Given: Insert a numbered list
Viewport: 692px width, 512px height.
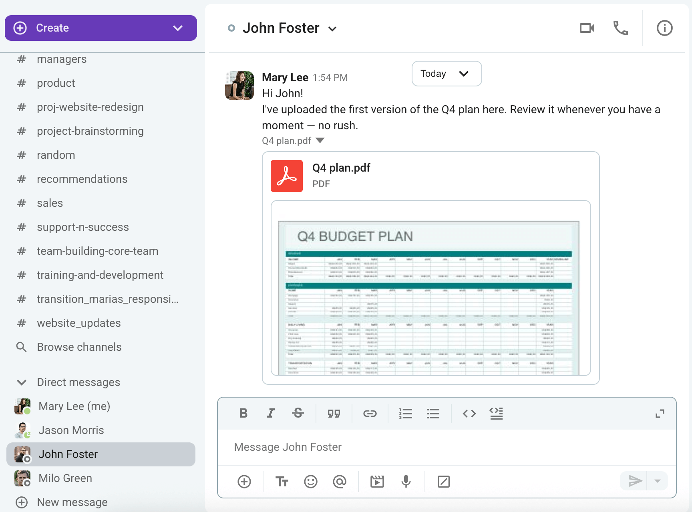Looking at the screenshot, I should pyautogui.click(x=406, y=413).
